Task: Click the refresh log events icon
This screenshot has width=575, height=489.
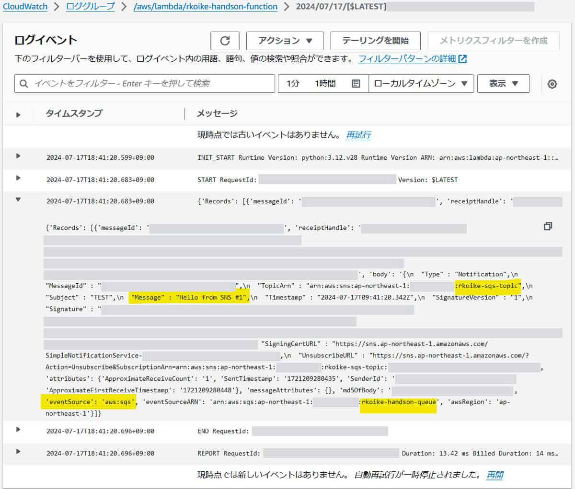Action: click(x=225, y=41)
